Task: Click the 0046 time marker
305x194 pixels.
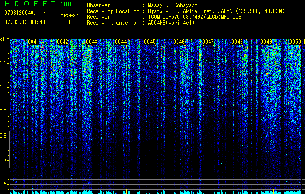Action: pyautogui.click(x=179, y=42)
